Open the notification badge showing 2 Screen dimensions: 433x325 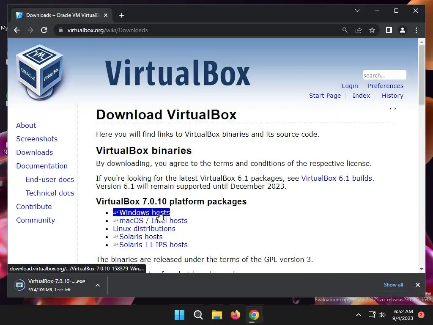pos(421,315)
